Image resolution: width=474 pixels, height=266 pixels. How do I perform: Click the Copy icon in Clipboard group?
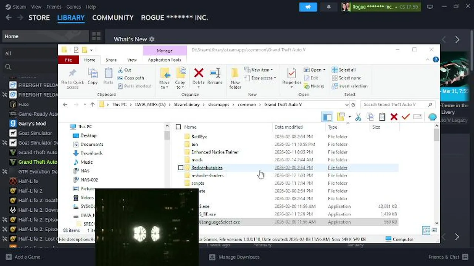93,73
